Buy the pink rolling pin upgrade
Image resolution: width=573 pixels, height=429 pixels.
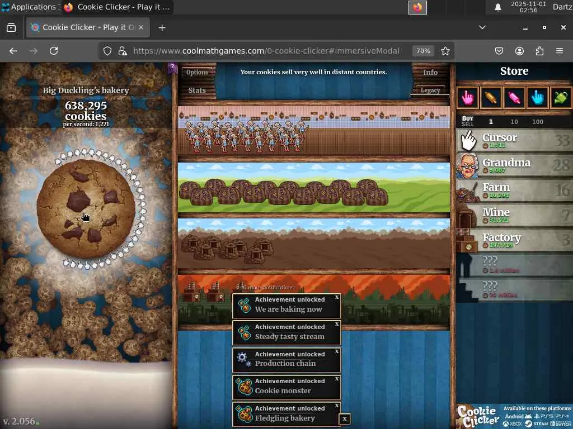pos(514,97)
